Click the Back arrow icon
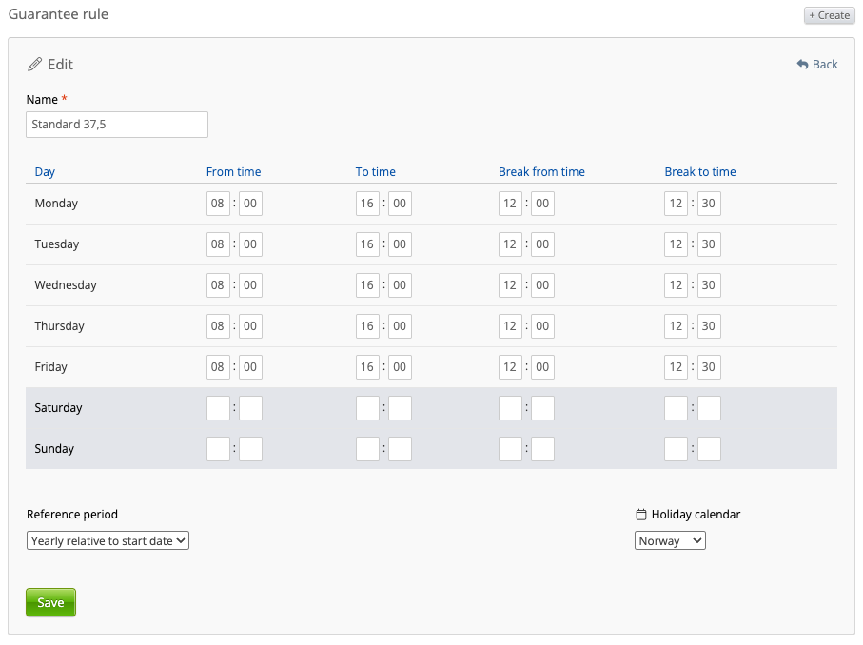 (802, 65)
